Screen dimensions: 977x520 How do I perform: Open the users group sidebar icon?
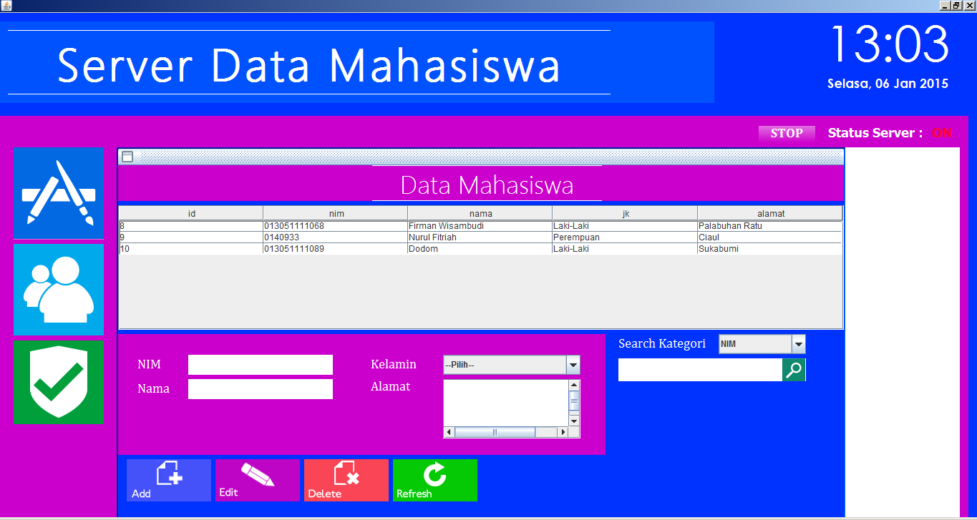[59, 290]
